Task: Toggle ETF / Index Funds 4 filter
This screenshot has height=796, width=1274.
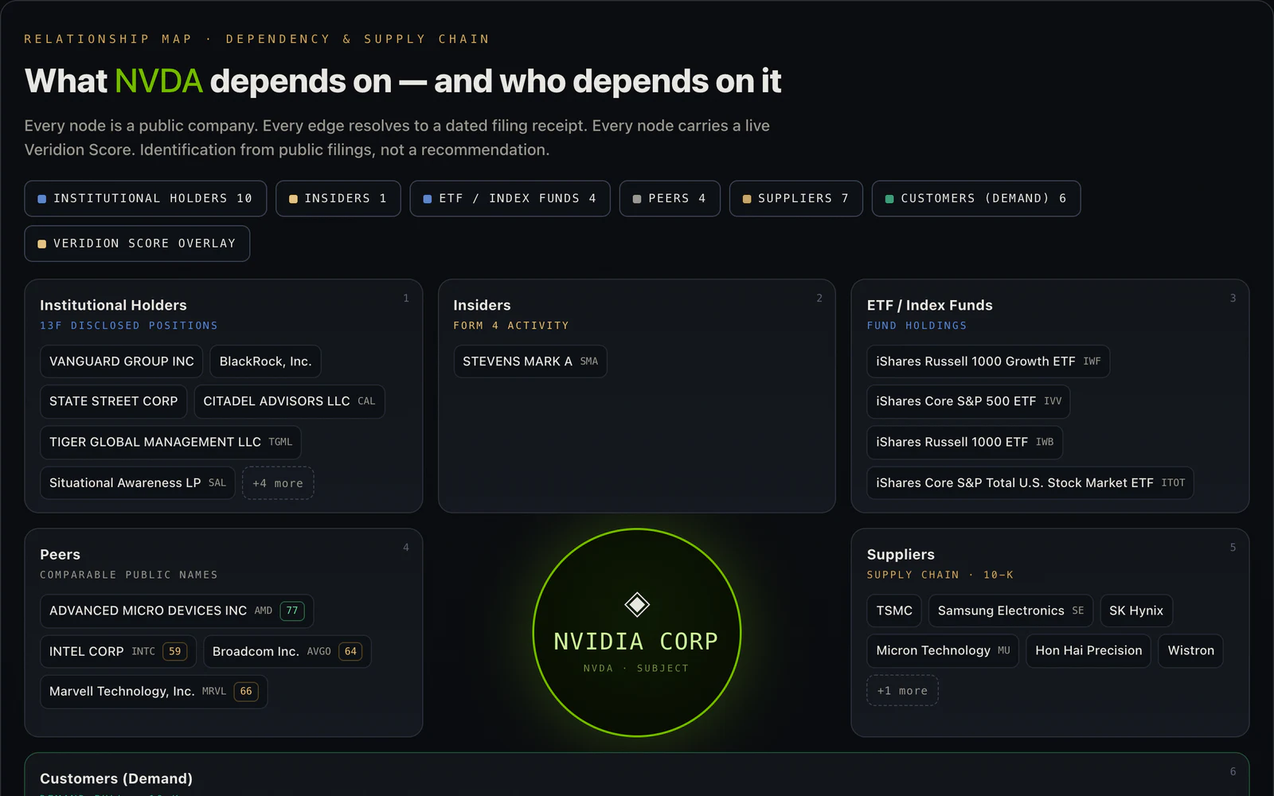Action: (x=510, y=198)
